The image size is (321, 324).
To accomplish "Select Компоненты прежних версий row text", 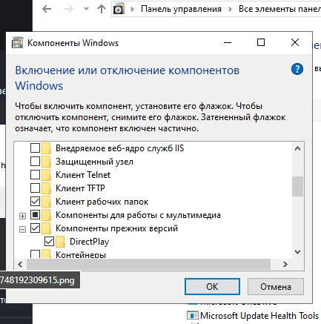I will pos(116,228).
